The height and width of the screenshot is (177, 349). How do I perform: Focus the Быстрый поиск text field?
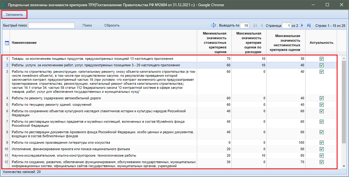point(51,25)
